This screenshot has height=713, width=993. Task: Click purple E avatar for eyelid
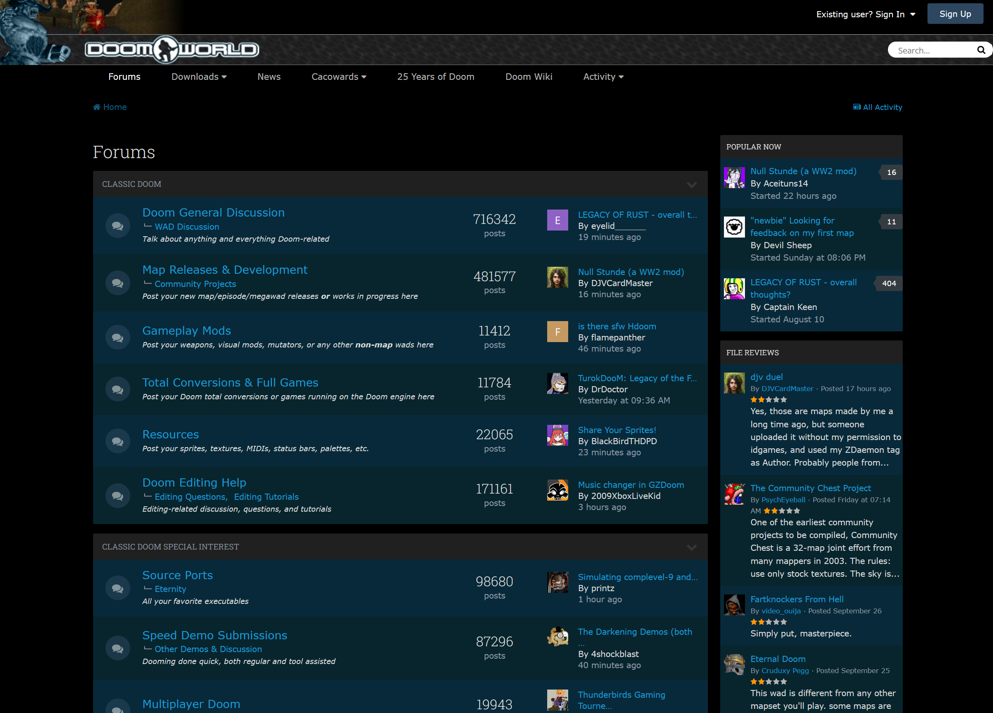coord(557,220)
